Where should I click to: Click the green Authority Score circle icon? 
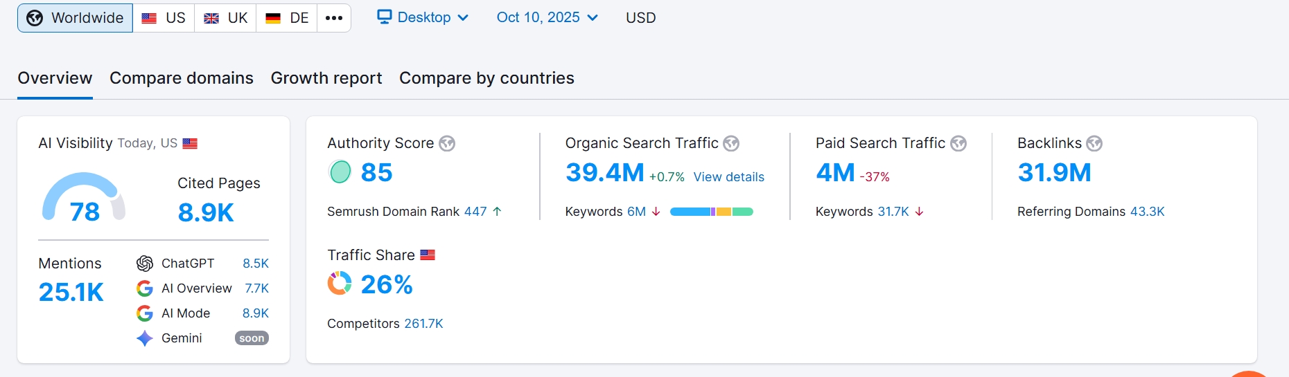tap(340, 172)
